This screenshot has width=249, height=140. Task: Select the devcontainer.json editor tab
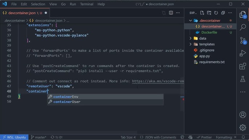(x=25, y=13)
